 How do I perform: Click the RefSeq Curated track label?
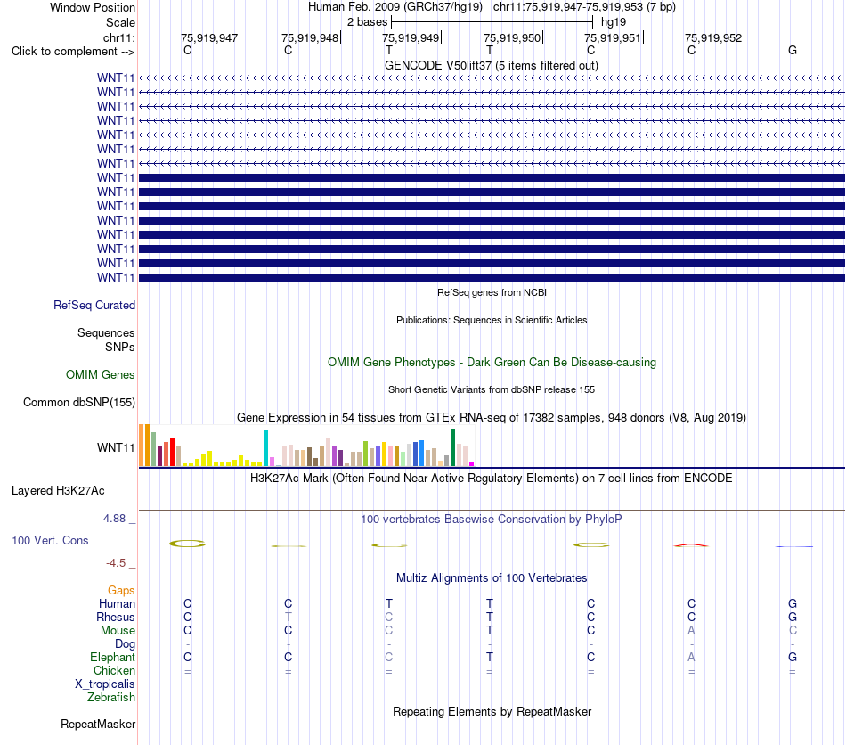(94, 305)
